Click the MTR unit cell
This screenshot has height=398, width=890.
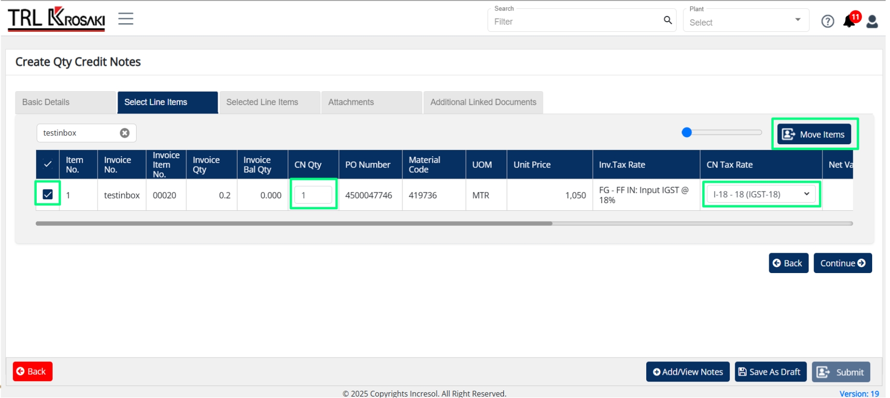480,195
